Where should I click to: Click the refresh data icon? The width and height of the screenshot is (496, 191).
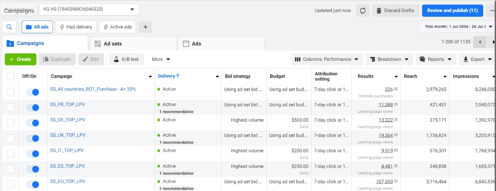coord(363,10)
